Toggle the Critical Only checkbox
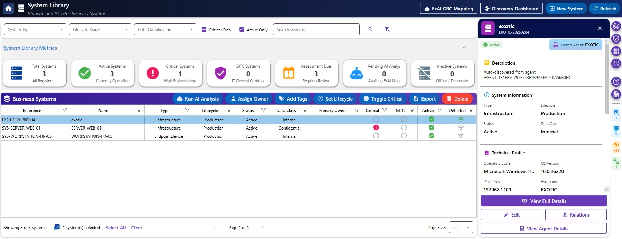The image size is (622, 239). [x=204, y=30]
